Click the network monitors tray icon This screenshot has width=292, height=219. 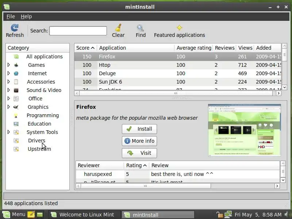click(228, 215)
